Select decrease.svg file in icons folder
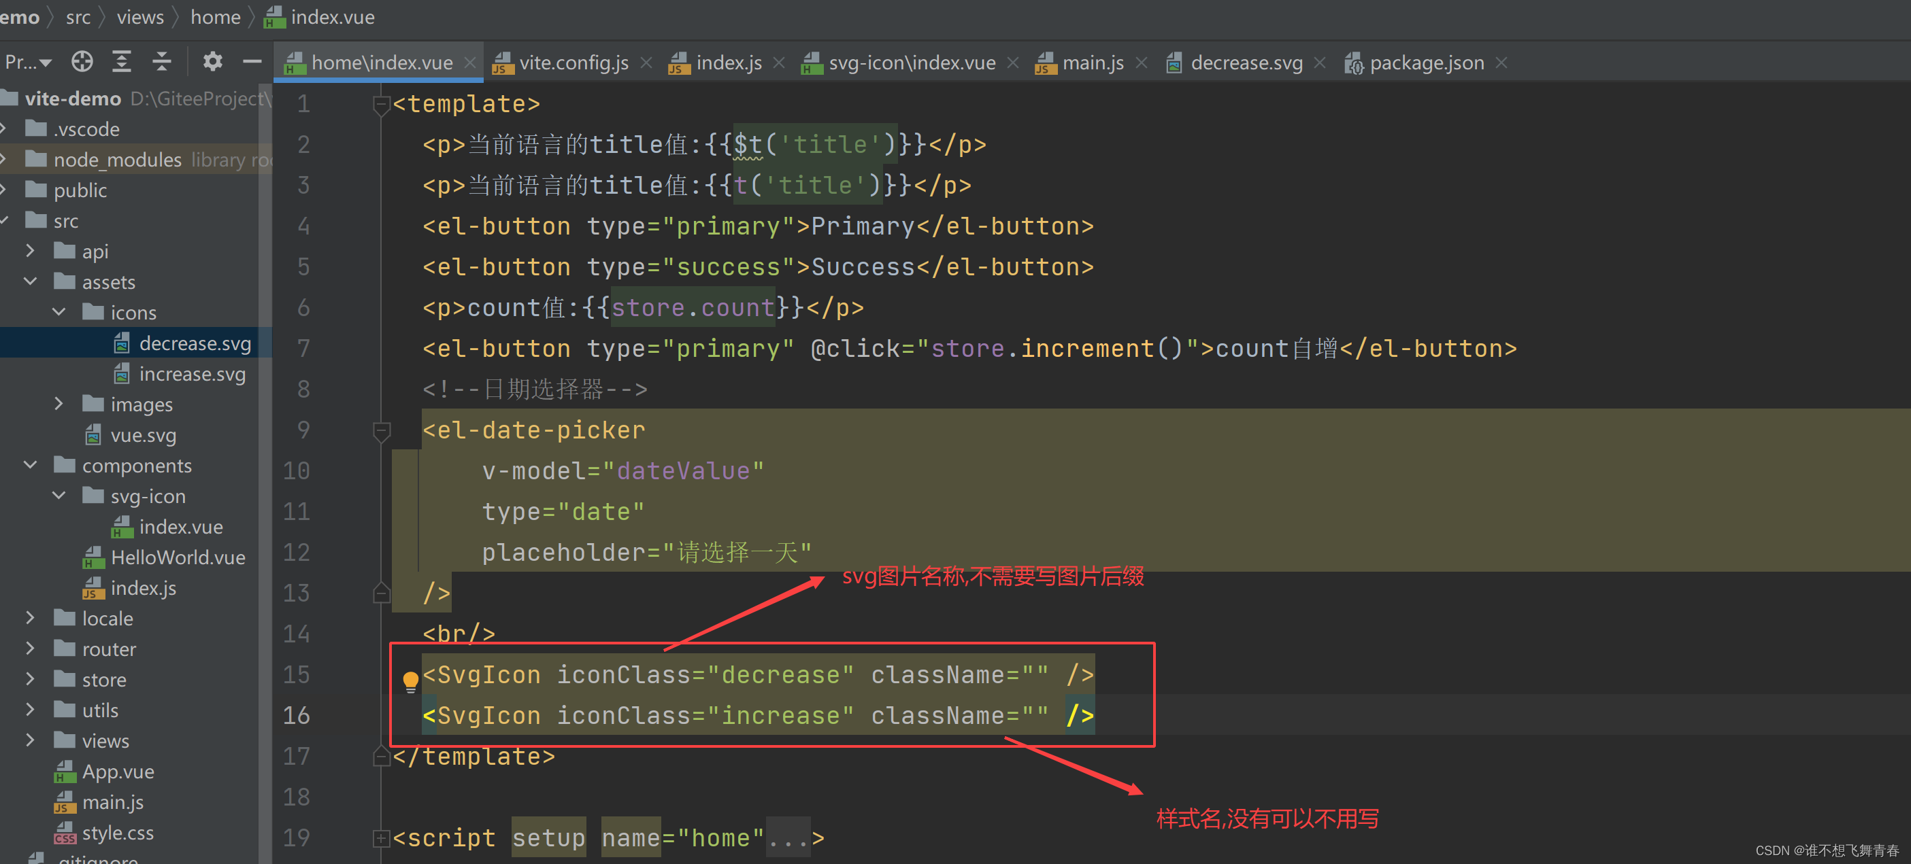 coord(195,343)
